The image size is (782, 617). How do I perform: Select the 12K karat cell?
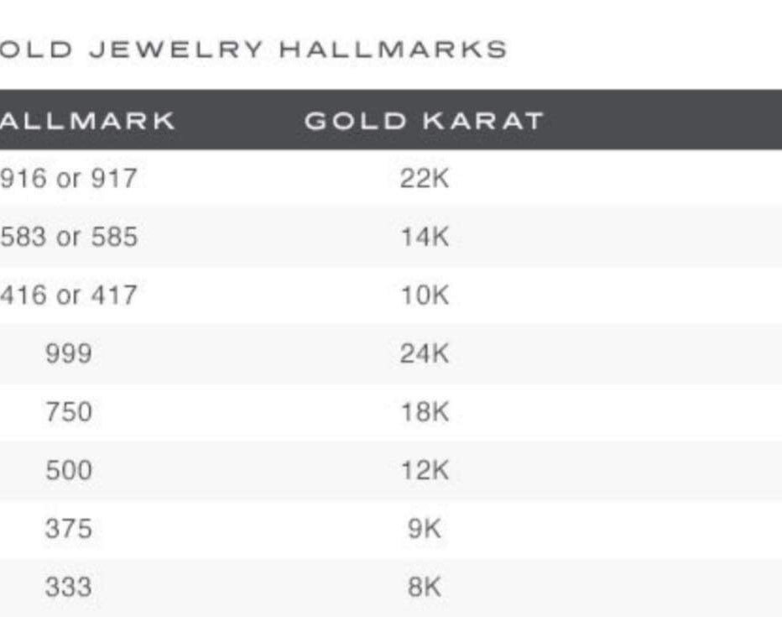coord(424,470)
